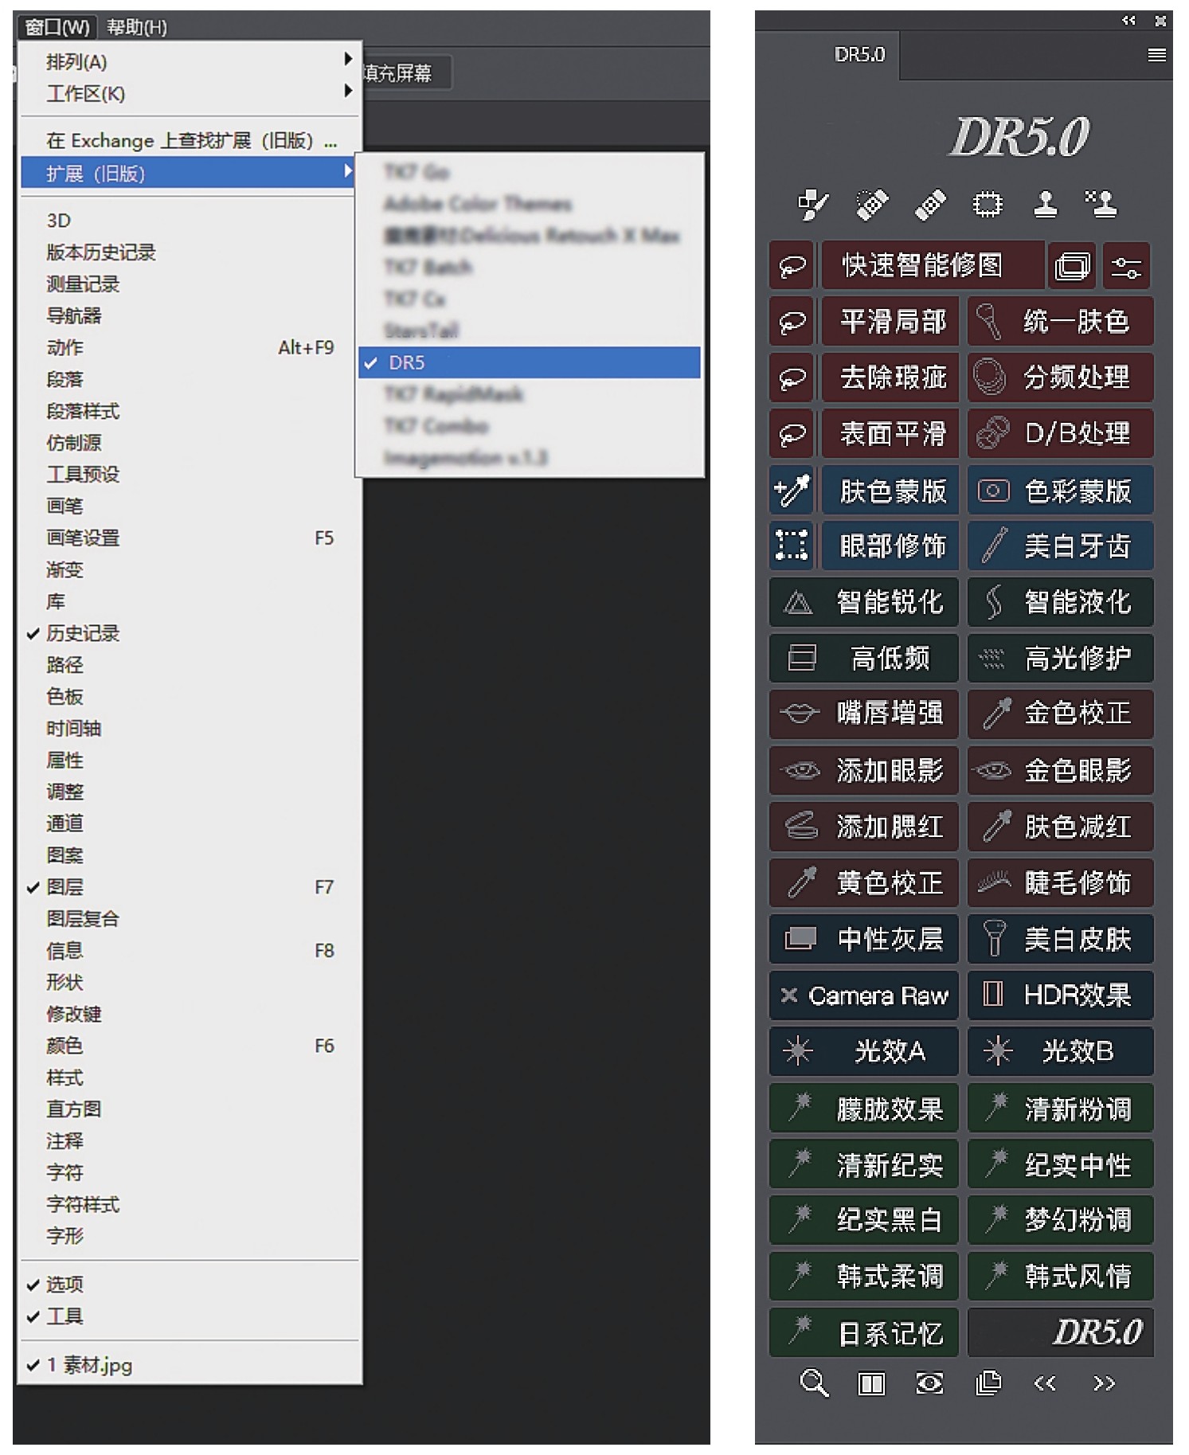Viewport: 1189px width, 1455px height.
Task: Toggle the checked 历史记录 panel item
Action: click(83, 633)
